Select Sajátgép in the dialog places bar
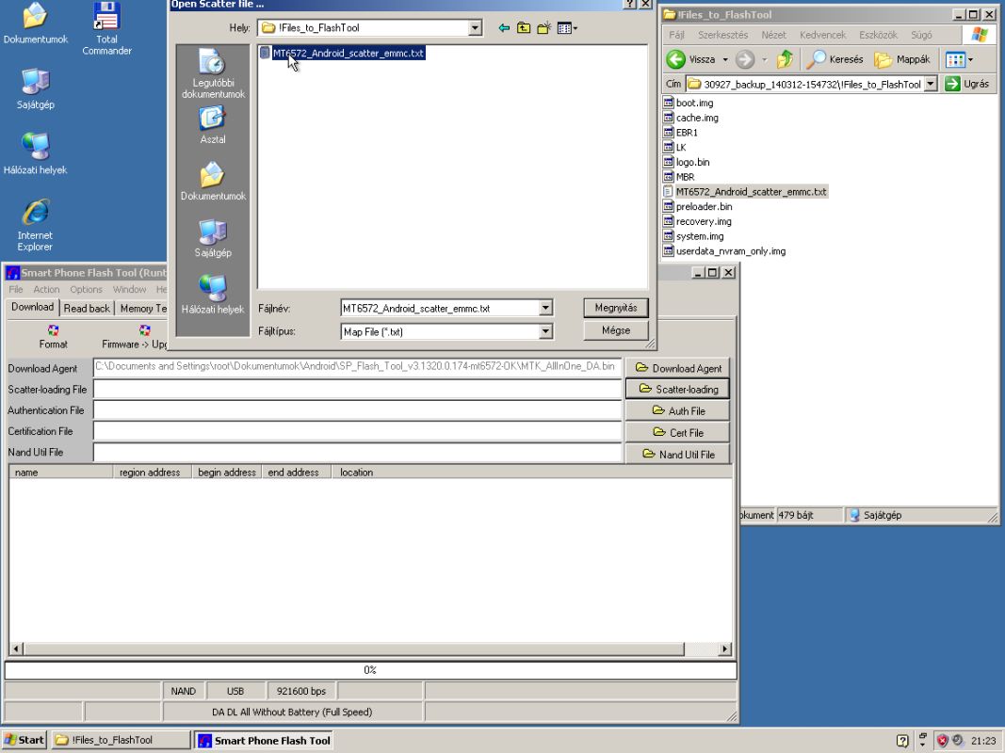 (213, 238)
